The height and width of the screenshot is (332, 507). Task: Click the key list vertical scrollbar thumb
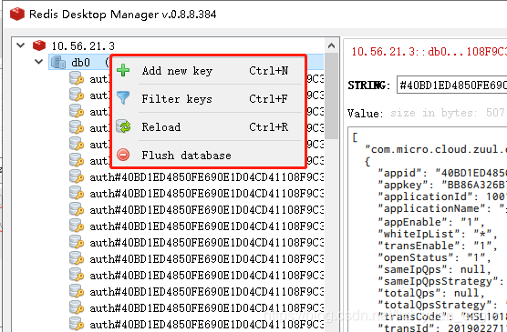331,96
